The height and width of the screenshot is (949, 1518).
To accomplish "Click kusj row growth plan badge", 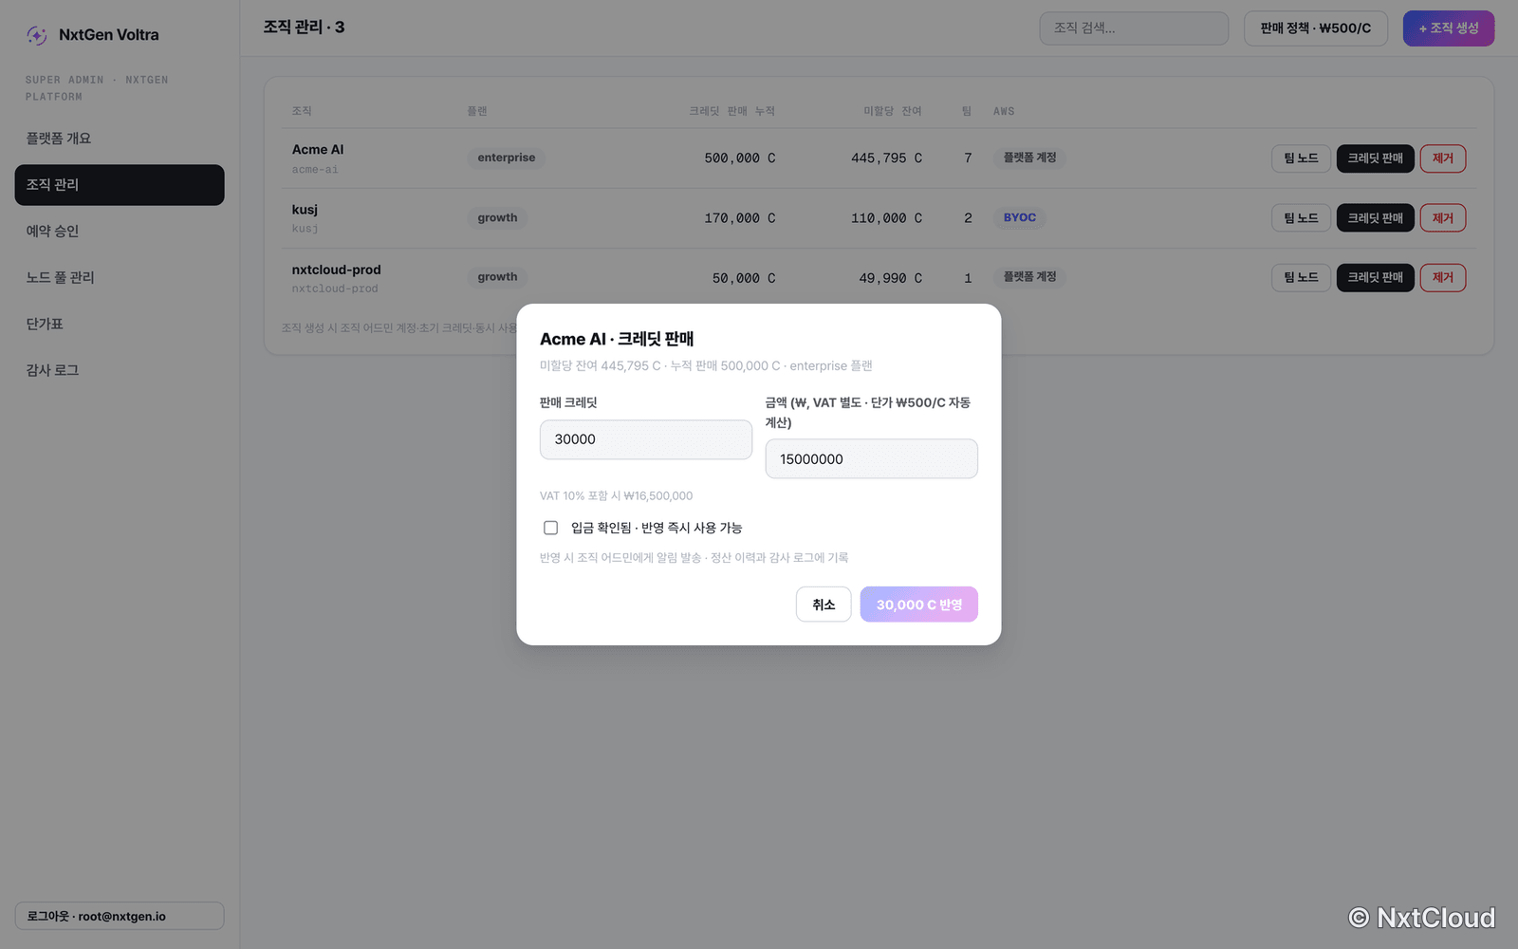I will (x=497, y=217).
